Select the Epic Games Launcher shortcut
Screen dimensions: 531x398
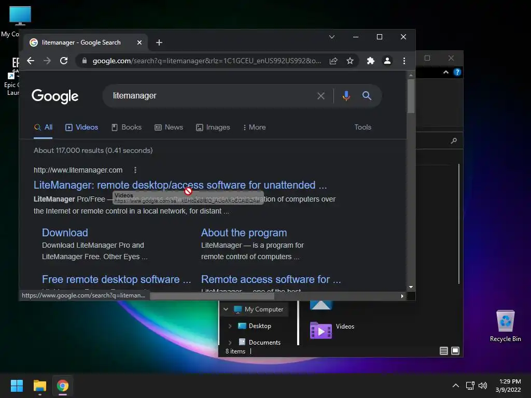pyautogui.click(x=12, y=76)
